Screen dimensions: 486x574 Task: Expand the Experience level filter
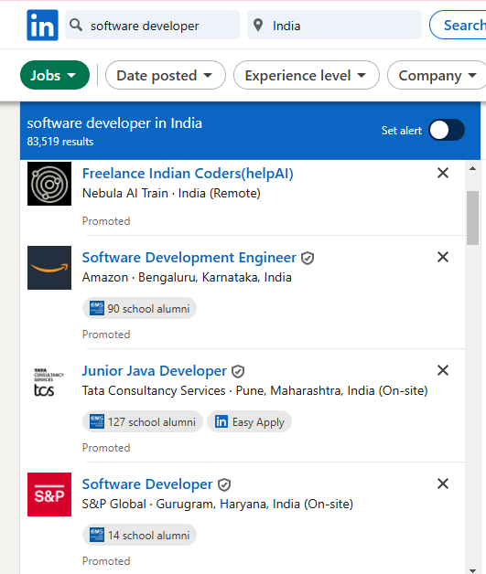(x=306, y=76)
